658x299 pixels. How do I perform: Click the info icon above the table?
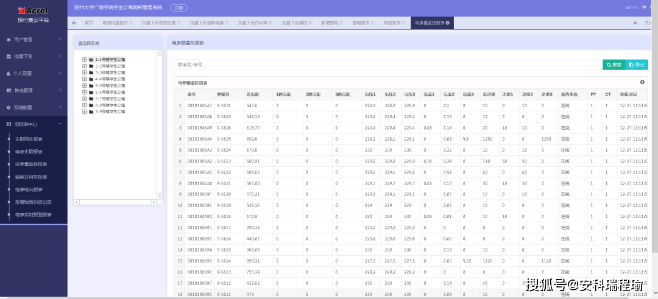tap(642, 82)
